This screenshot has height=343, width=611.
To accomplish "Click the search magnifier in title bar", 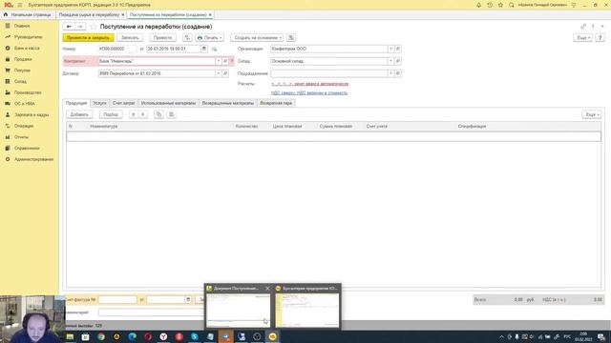I will click(x=512, y=5).
